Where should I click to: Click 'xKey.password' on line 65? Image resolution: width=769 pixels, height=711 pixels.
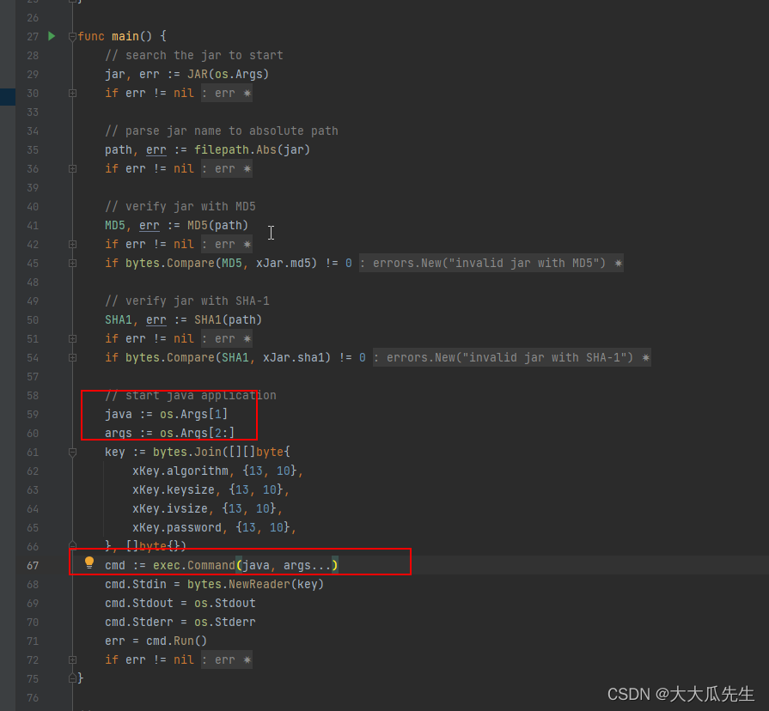pos(177,528)
